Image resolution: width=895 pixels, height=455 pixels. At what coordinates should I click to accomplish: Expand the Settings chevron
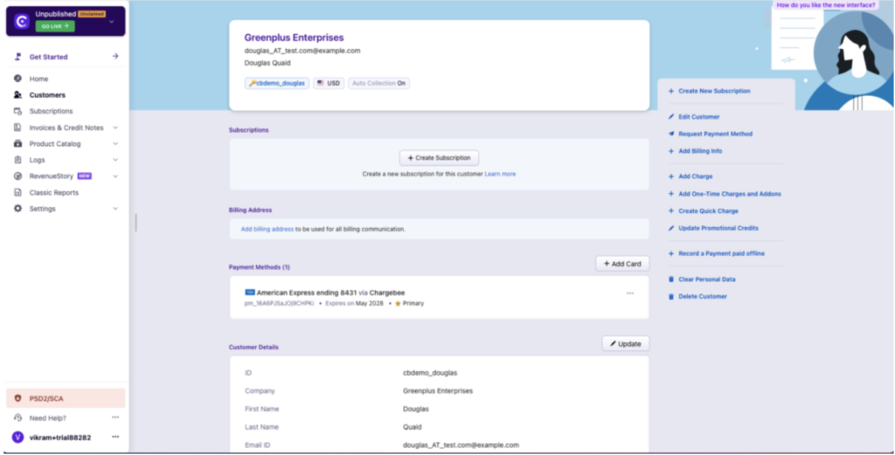point(115,209)
